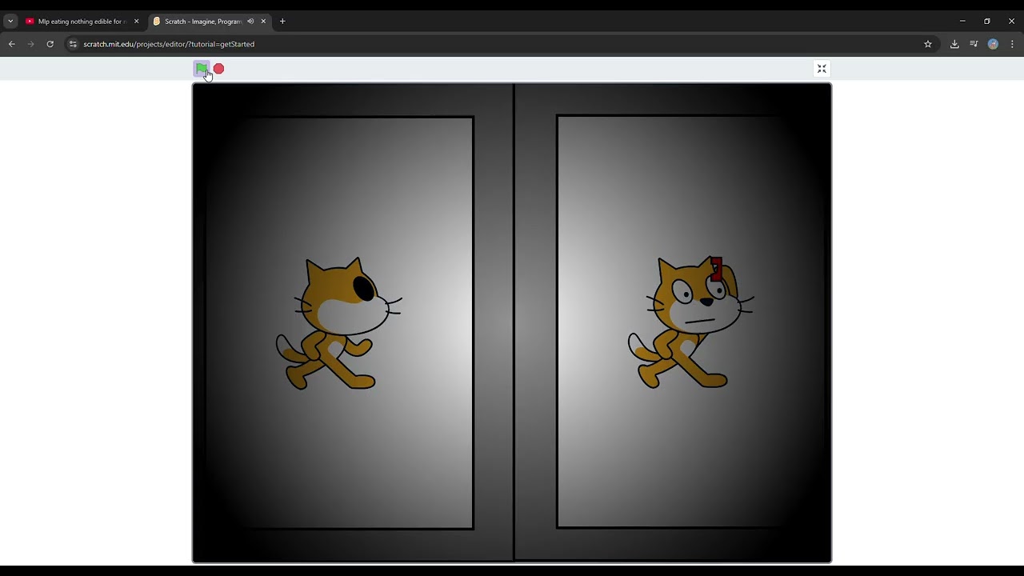Open the tab search dropdown
The image size is (1024, 576).
(x=10, y=22)
